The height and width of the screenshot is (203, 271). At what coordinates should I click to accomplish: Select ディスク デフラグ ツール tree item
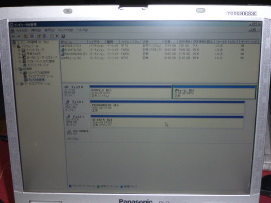tap(41, 76)
